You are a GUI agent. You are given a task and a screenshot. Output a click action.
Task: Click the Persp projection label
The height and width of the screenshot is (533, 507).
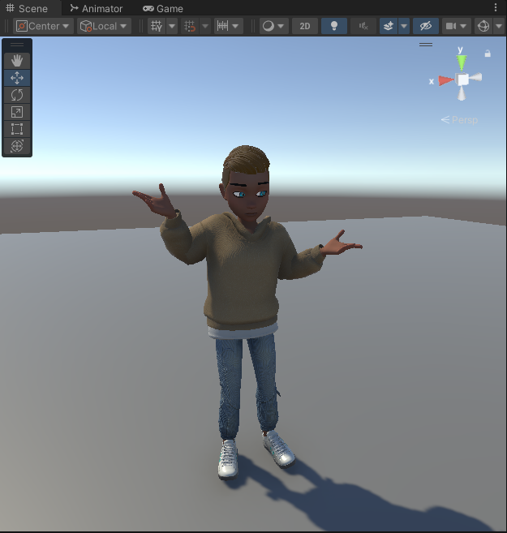point(460,120)
